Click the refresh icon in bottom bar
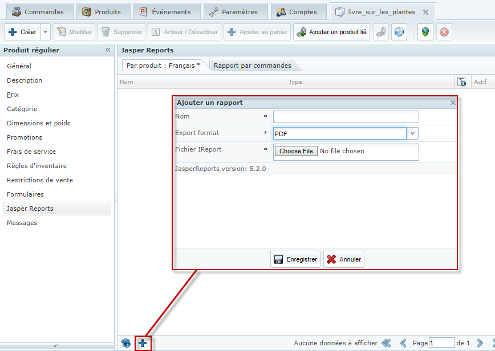 point(125,343)
